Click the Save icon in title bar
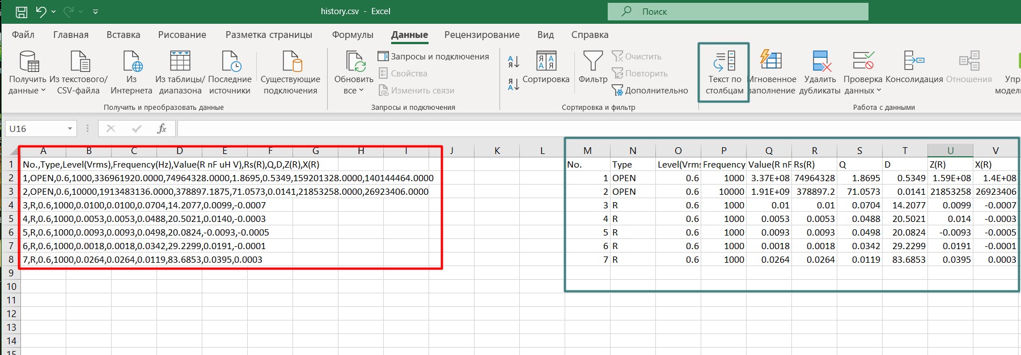This screenshot has width=1021, height=355. [21, 11]
